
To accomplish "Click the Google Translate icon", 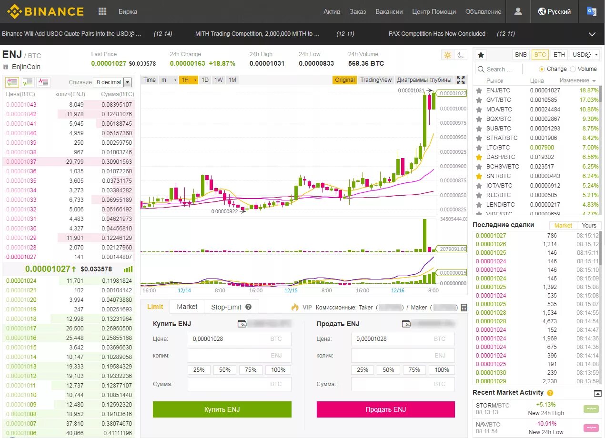I will coord(591,11).
